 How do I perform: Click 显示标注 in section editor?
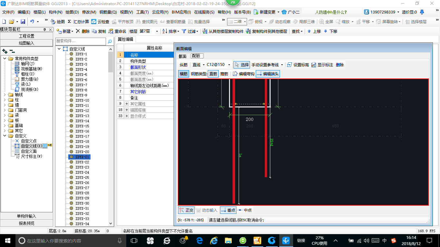(x=322, y=65)
